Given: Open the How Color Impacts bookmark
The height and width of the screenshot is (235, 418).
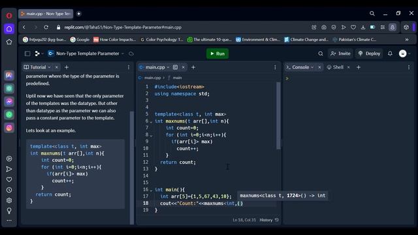Looking at the screenshot, I should pos(115,39).
